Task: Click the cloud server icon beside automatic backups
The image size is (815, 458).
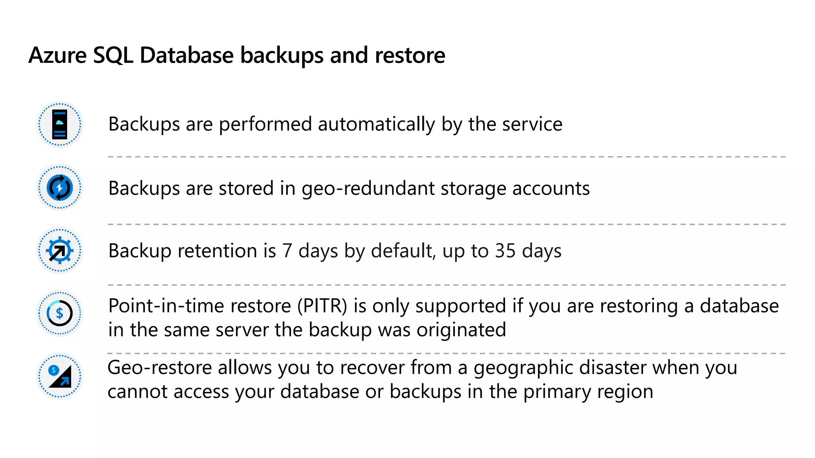Action: click(60, 124)
